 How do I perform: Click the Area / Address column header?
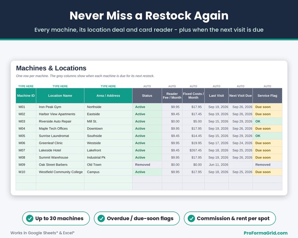108,96
